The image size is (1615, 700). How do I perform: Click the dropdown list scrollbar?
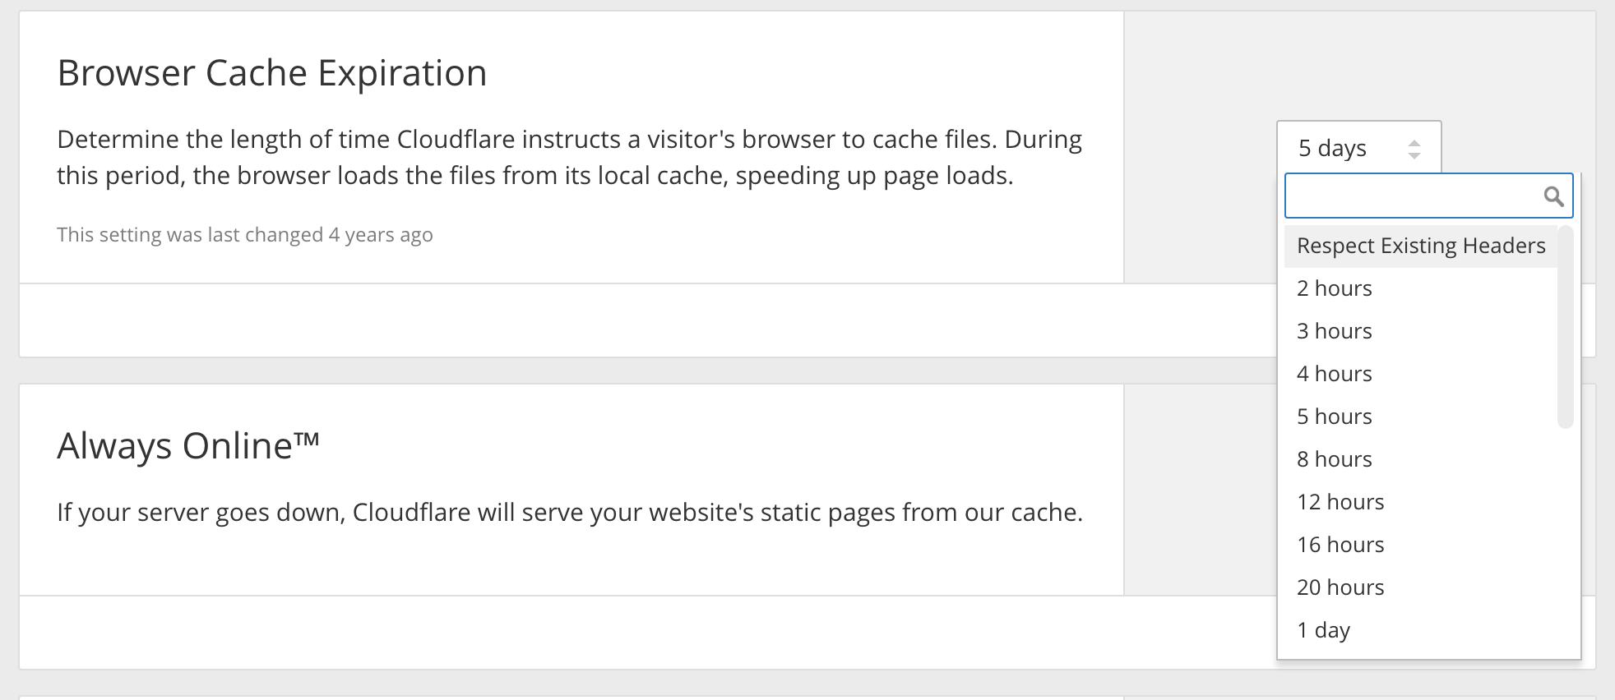1565,329
